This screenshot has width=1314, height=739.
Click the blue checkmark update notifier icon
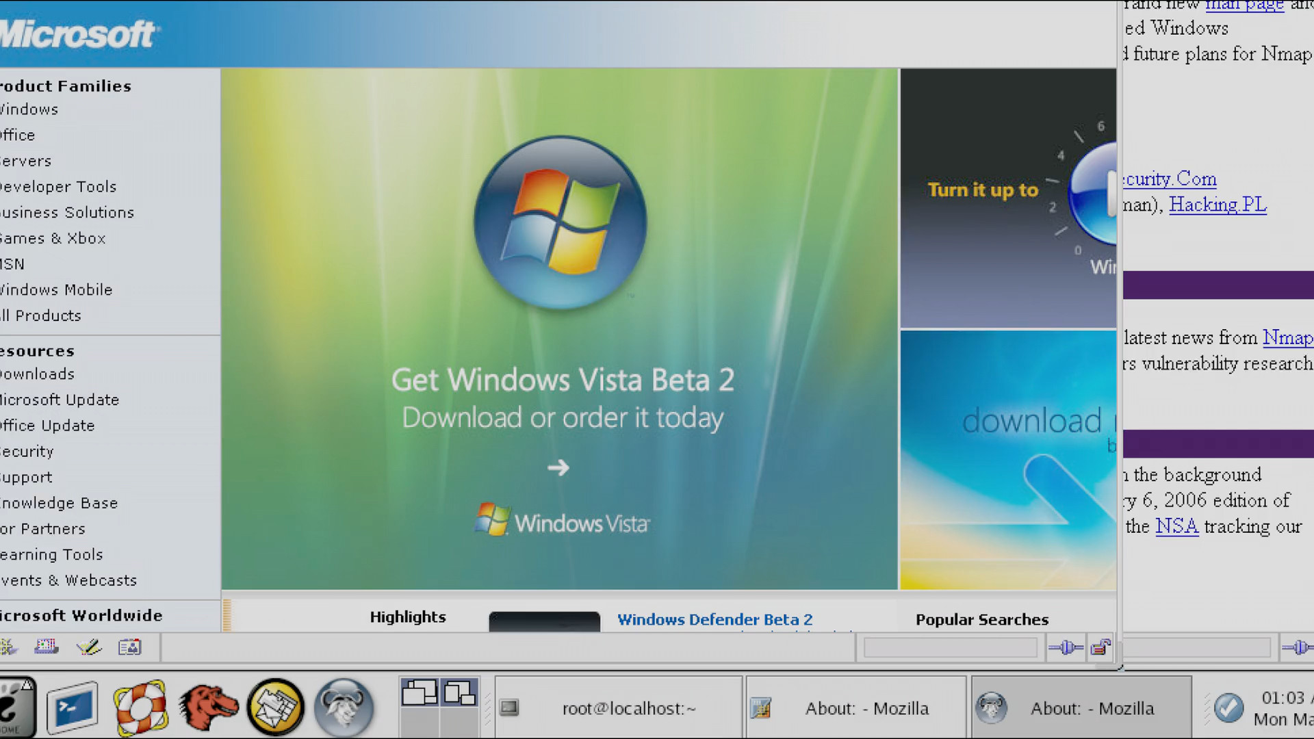click(1228, 708)
